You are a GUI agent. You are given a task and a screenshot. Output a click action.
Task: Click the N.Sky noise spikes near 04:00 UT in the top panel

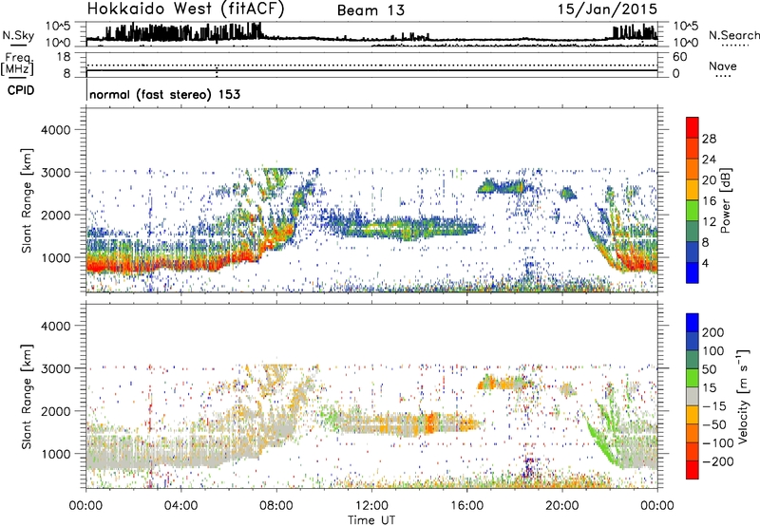180,33
